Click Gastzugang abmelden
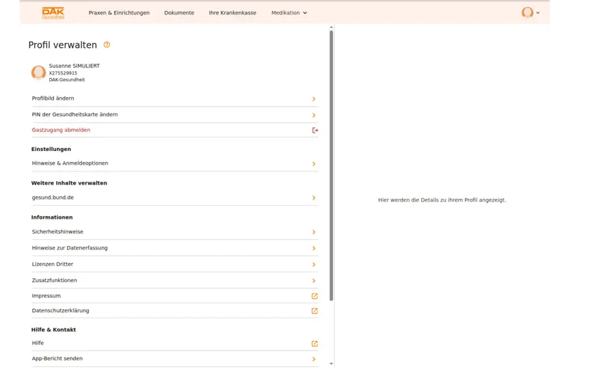The width and height of the screenshot is (590, 369). pos(175,130)
